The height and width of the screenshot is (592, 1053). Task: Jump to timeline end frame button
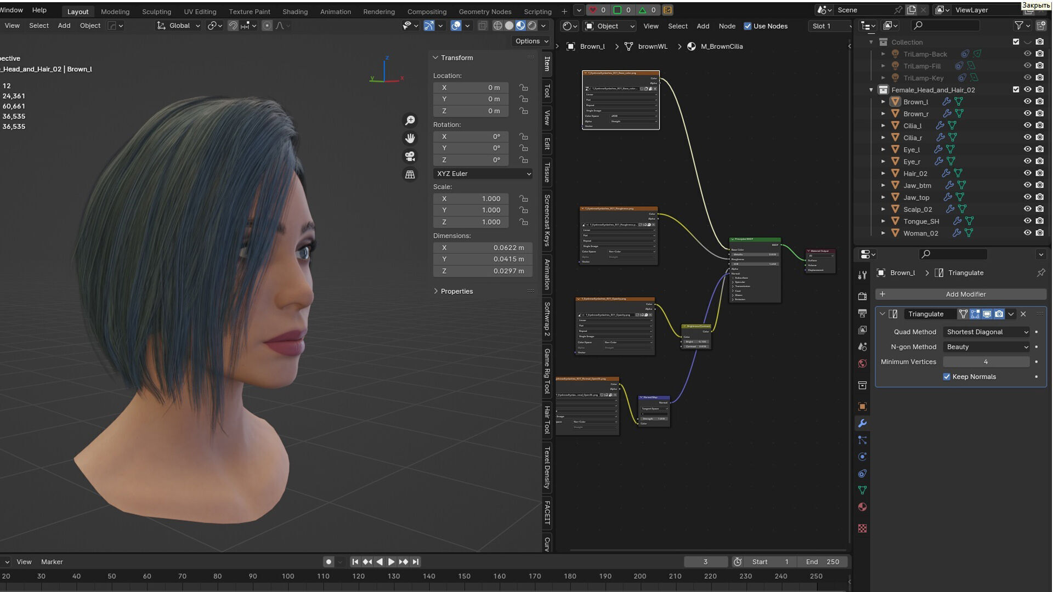click(x=416, y=562)
